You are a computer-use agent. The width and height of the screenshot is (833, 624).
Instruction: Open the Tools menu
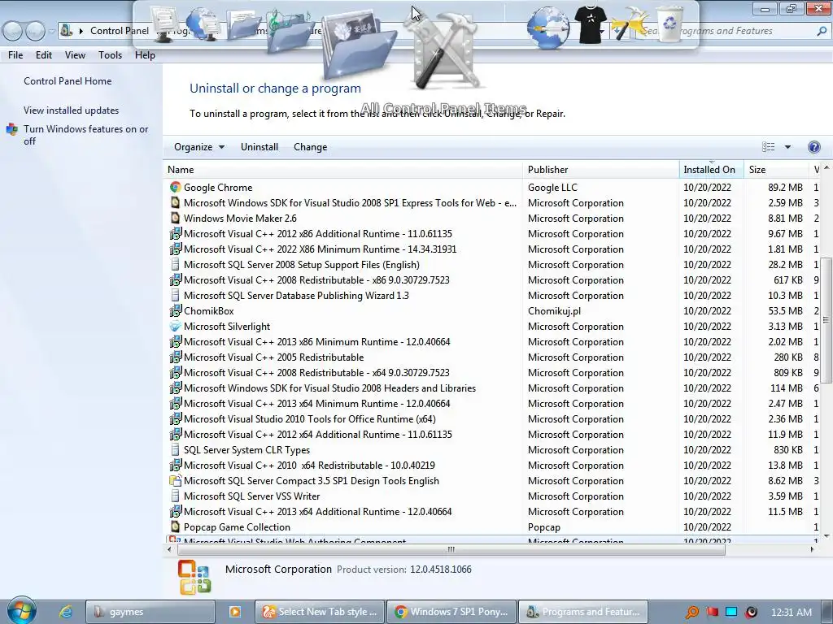pyautogui.click(x=110, y=55)
